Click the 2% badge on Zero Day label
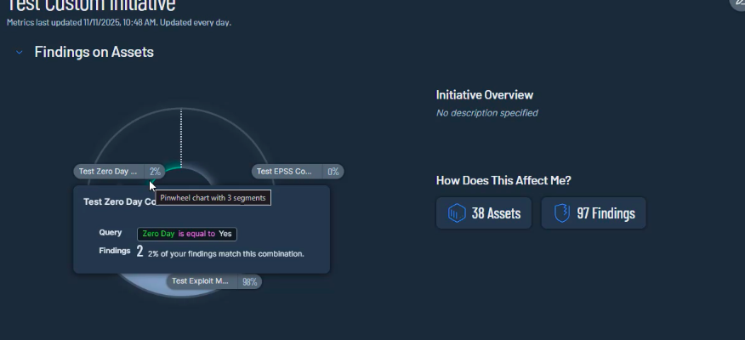Screen dimensions: 745x340 click(155, 172)
